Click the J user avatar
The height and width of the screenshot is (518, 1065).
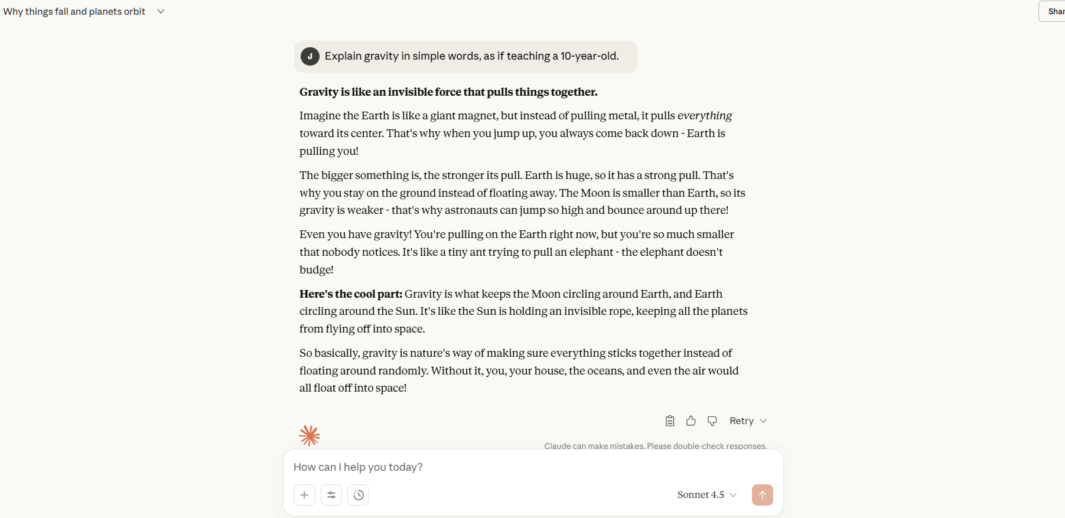(x=310, y=56)
